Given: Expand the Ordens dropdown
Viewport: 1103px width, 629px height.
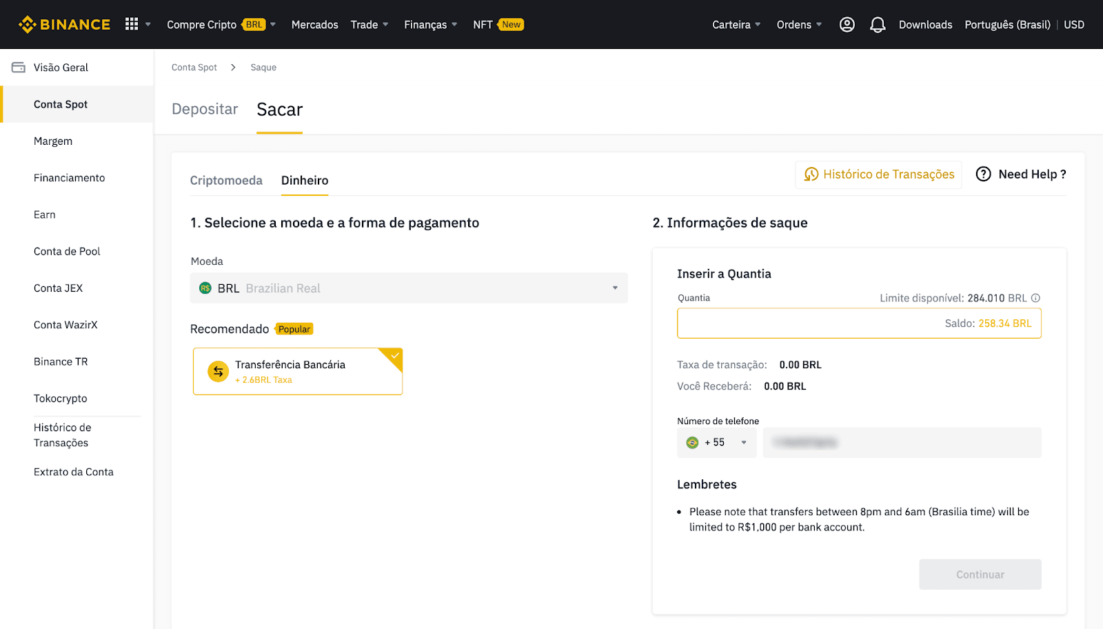Looking at the screenshot, I should click(x=819, y=25).
